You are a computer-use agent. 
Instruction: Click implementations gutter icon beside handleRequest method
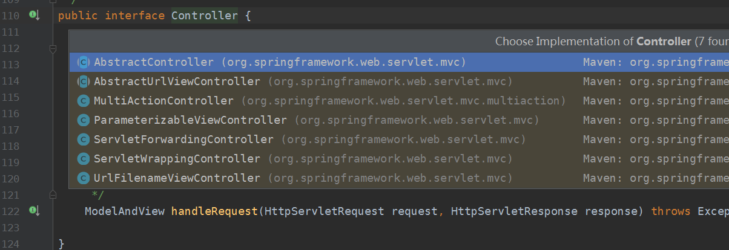coord(35,211)
